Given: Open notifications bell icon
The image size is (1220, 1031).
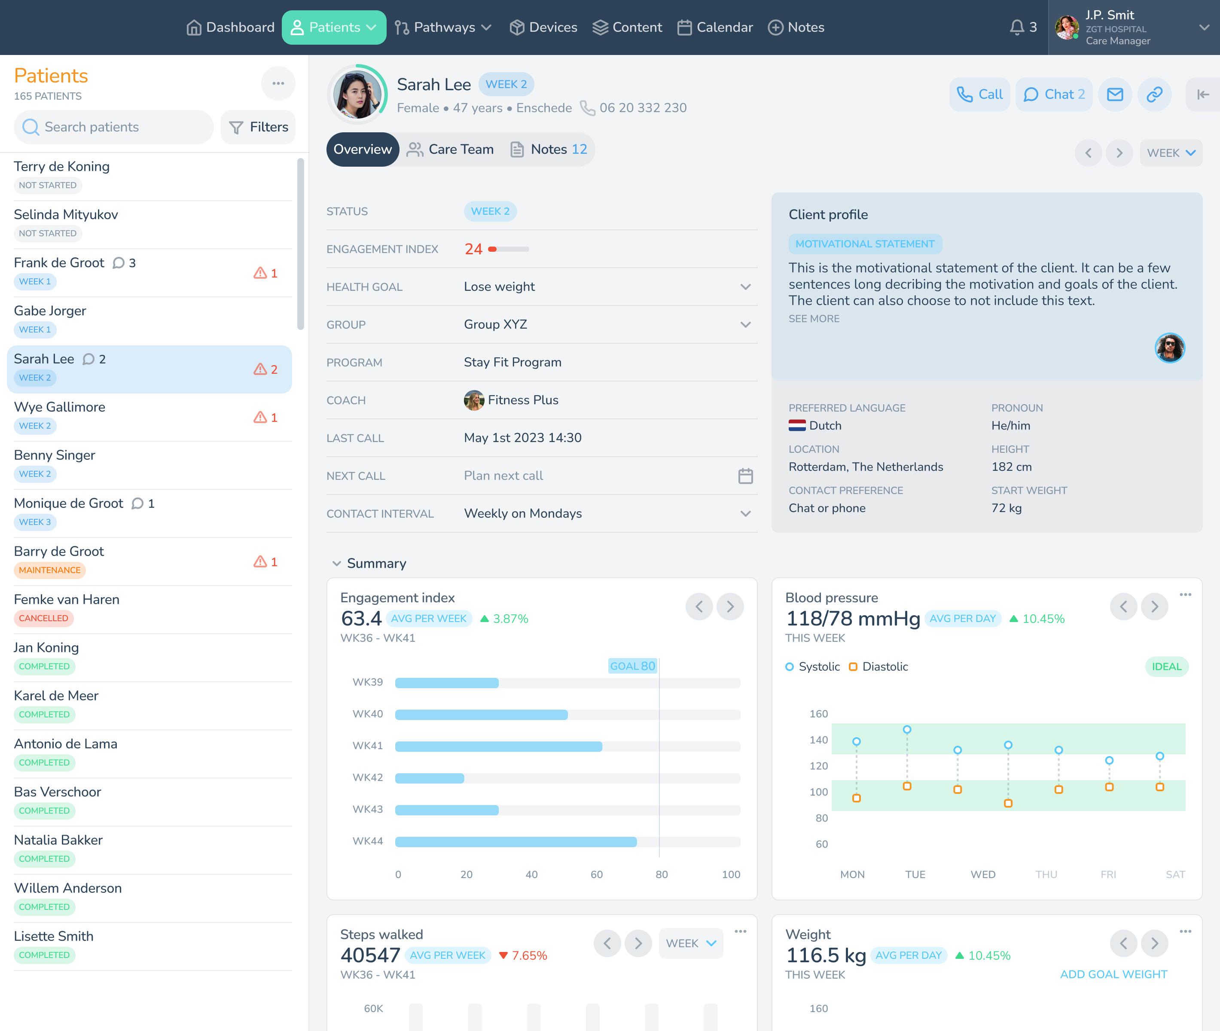Looking at the screenshot, I should (x=1017, y=27).
